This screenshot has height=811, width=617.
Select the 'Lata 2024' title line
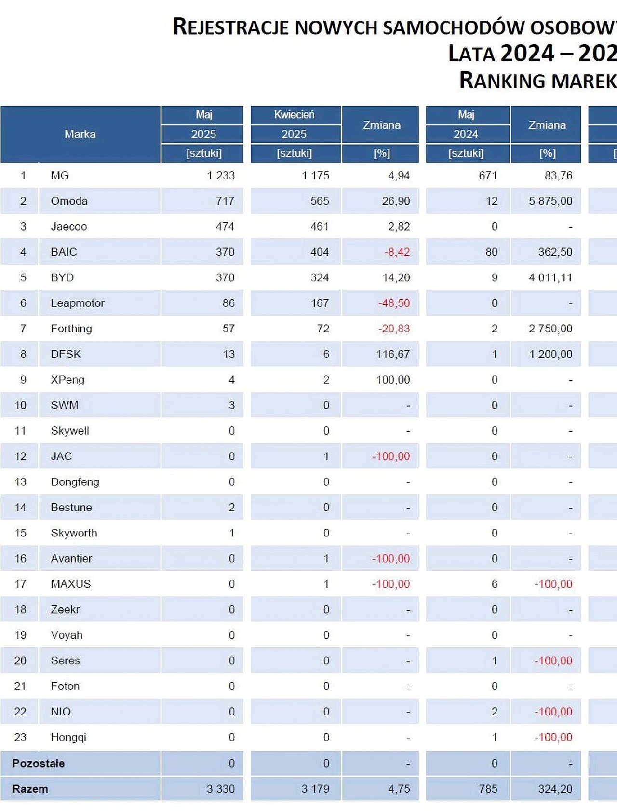point(532,53)
